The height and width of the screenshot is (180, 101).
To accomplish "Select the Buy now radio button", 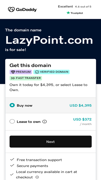I will [x=12, y=105].
